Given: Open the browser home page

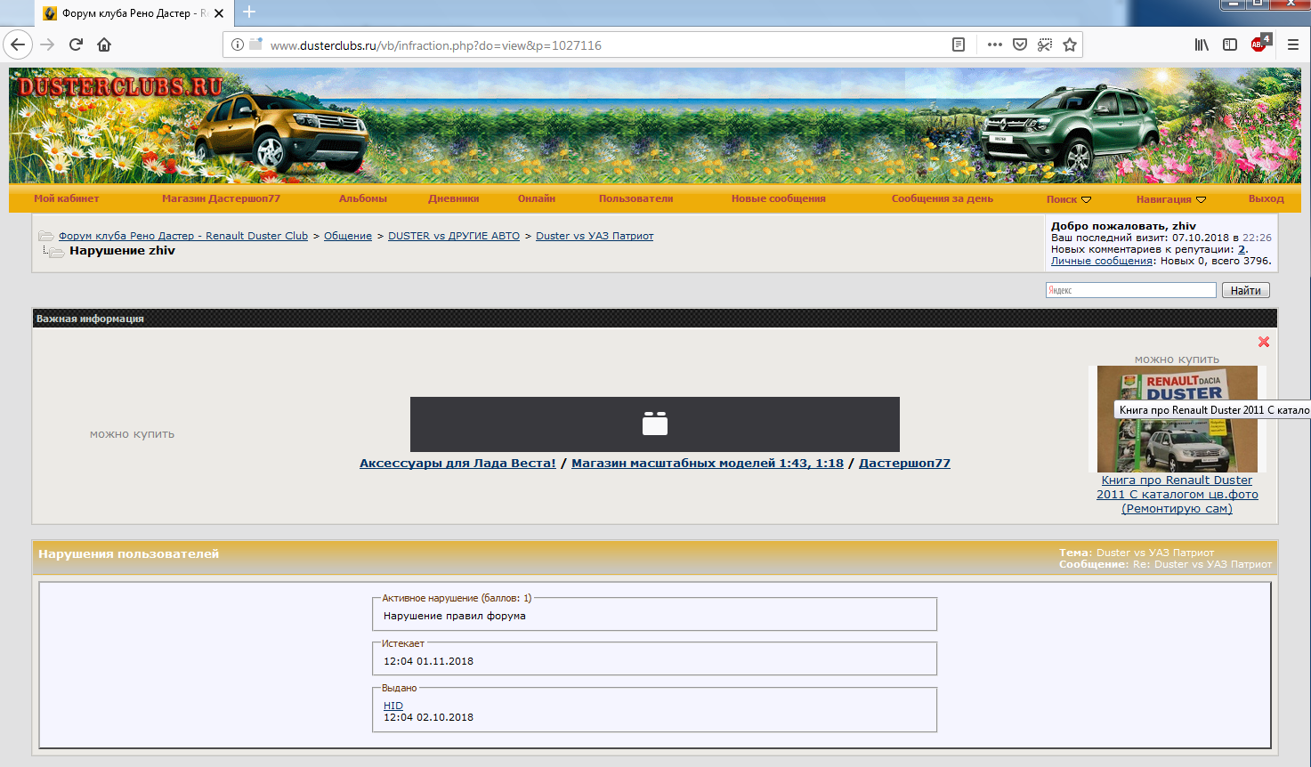Looking at the screenshot, I should pos(104,44).
